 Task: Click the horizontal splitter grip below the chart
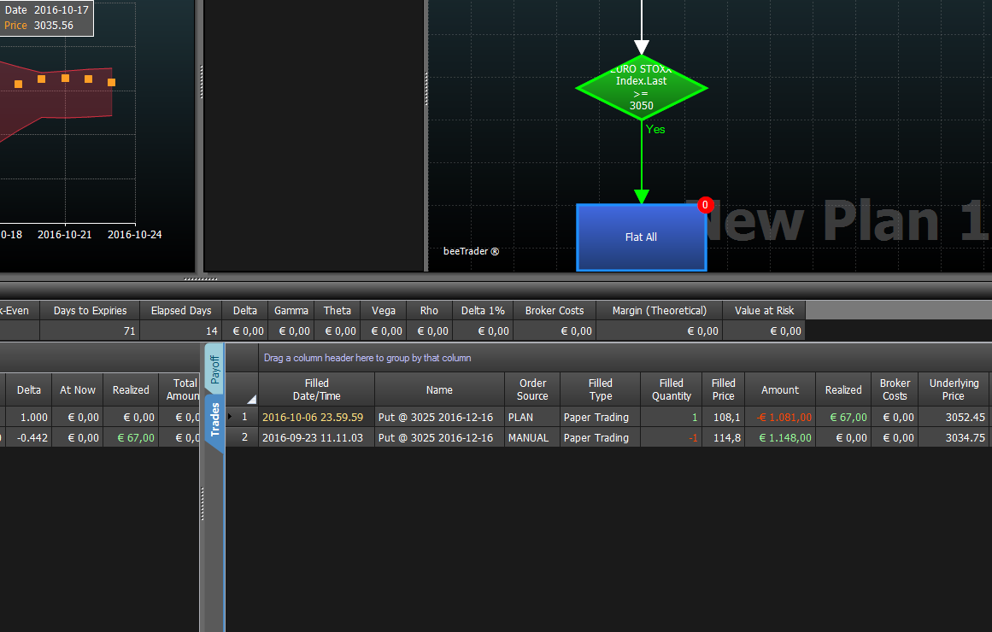pos(201,278)
